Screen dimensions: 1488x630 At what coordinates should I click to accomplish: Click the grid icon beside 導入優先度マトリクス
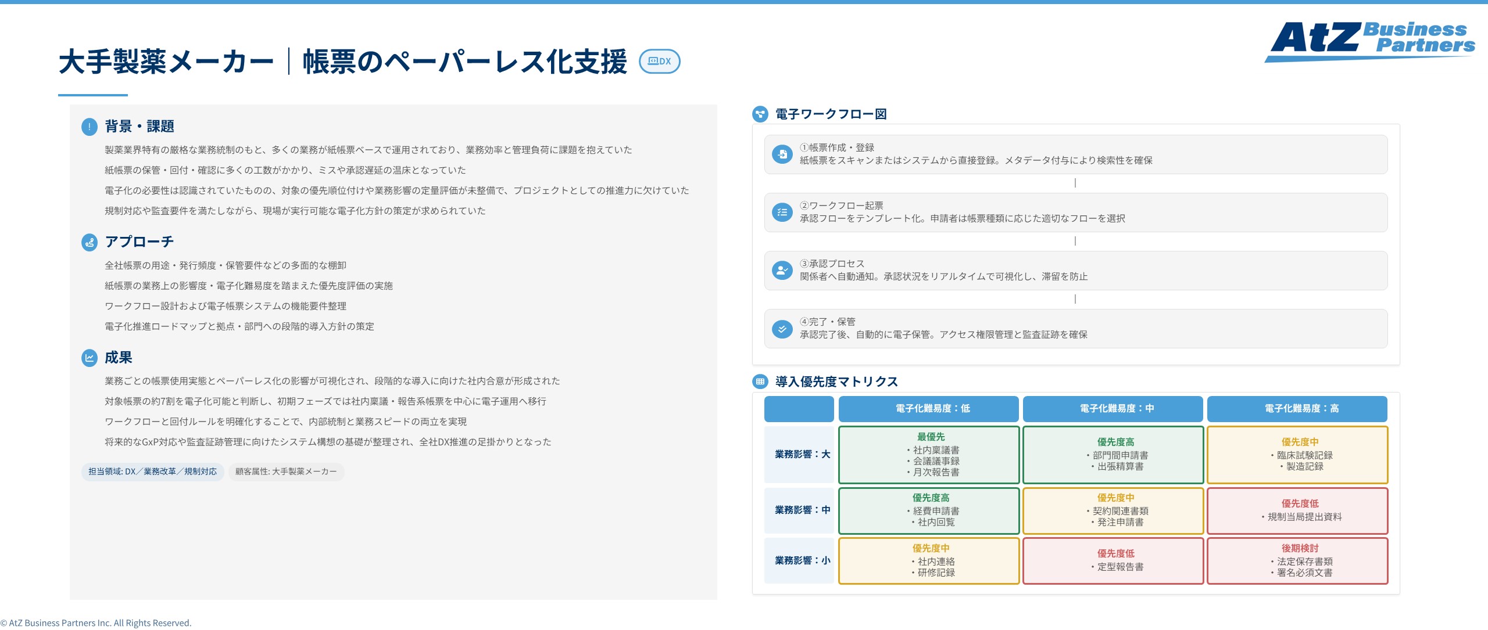tap(760, 383)
